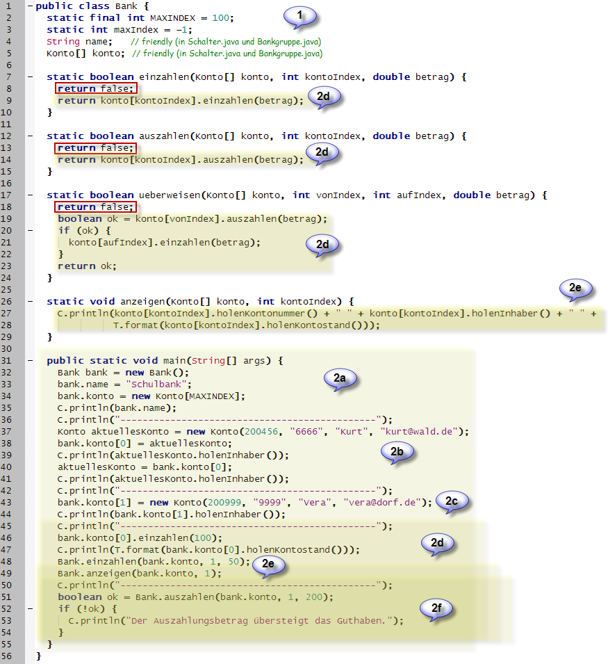Click the red-boxed return false on line 18

[x=97, y=207]
